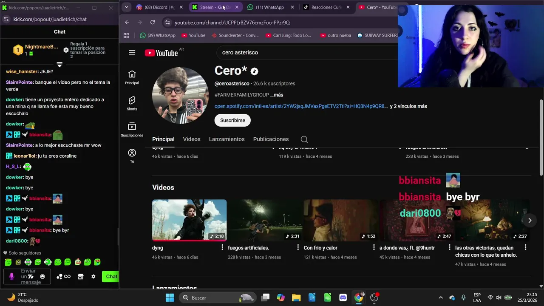The image size is (544, 306).
Task: Pick the angry olive face emote
Action: pos(18,262)
